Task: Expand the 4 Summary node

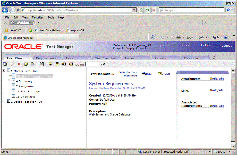Action: [9, 81]
